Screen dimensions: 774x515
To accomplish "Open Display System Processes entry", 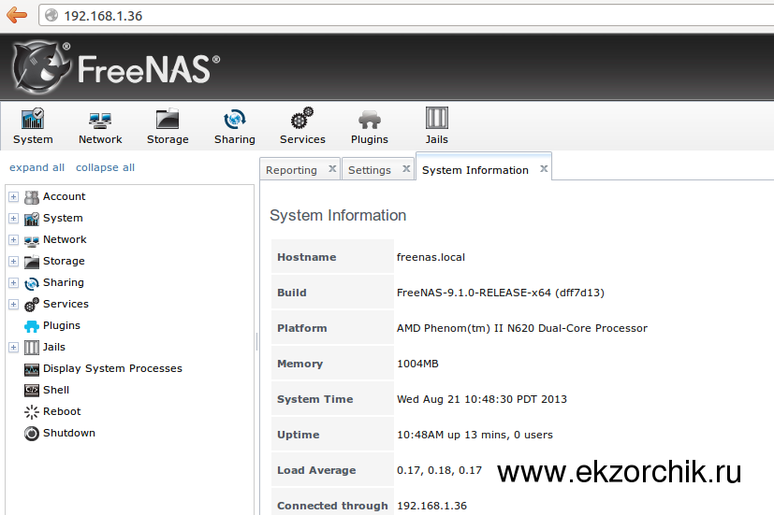I will [112, 368].
